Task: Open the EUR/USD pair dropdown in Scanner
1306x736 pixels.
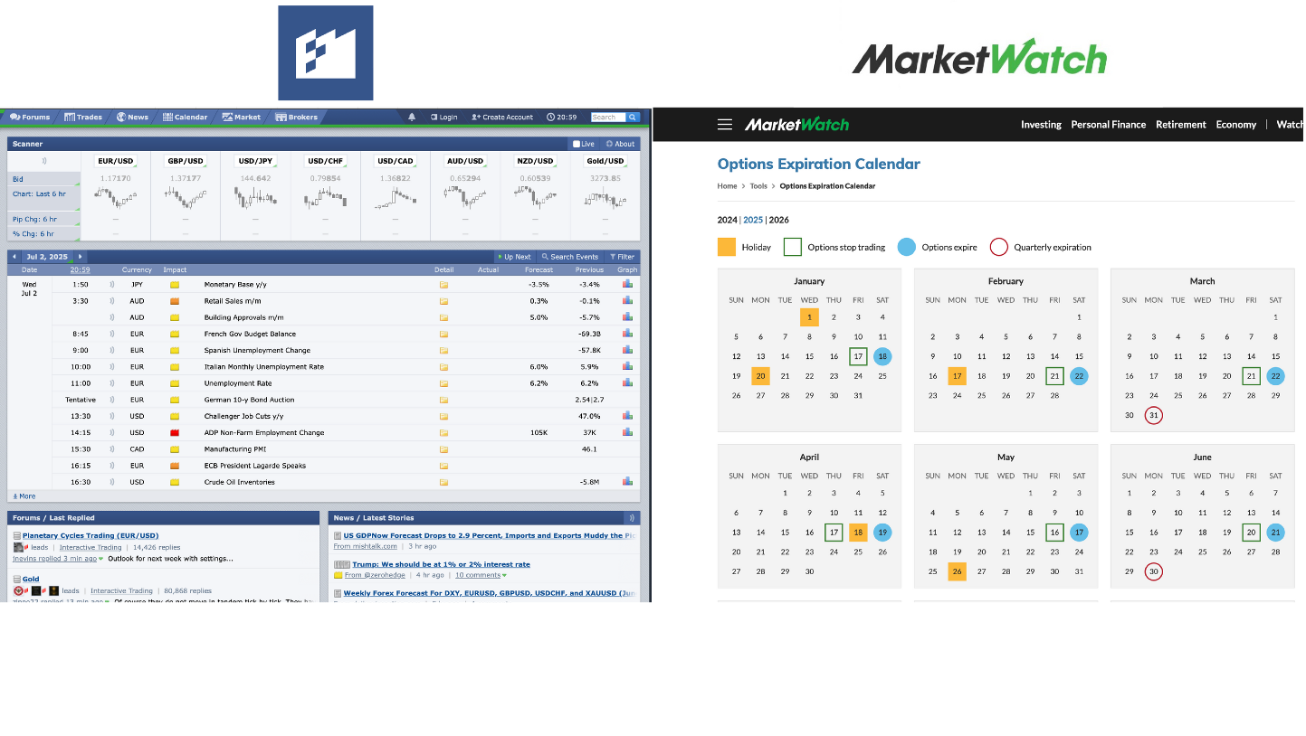Action: (116, 161)
